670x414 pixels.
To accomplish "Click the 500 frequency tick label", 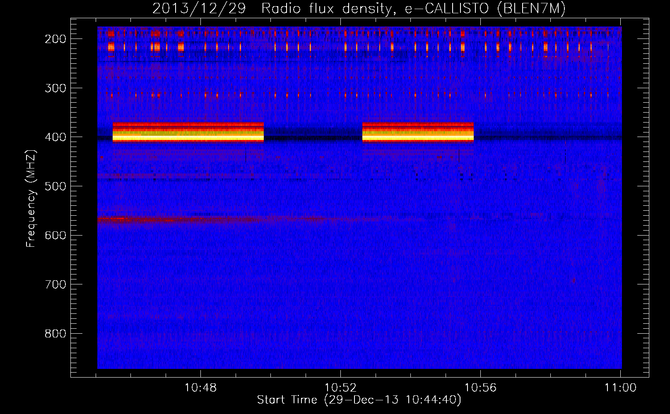I will point(55,186).
